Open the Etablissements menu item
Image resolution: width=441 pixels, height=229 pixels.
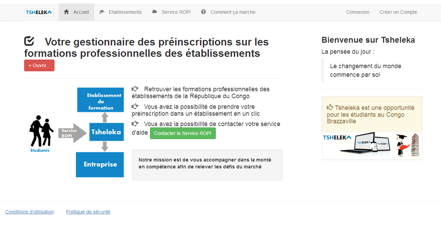pyautogui.click(x=125, y=12)
